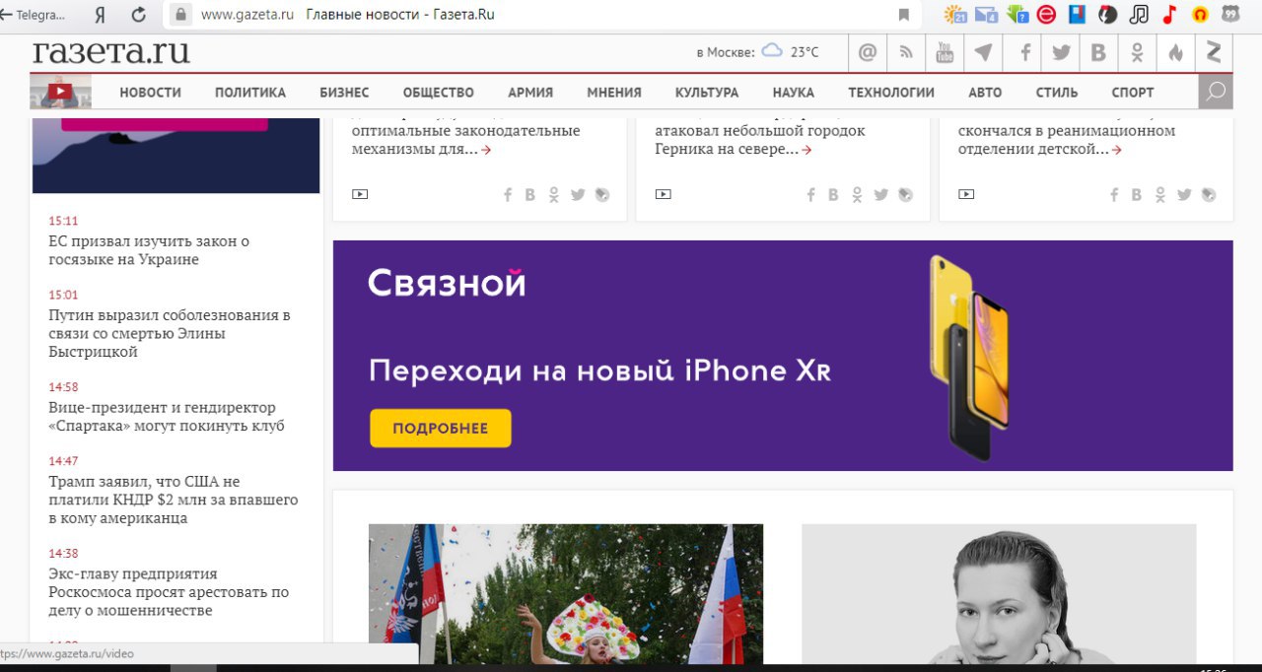This screenshot has height=672, width=1262.
Task: Open the festival photo with kokoshnik costume
Action: tap(566, 594)
